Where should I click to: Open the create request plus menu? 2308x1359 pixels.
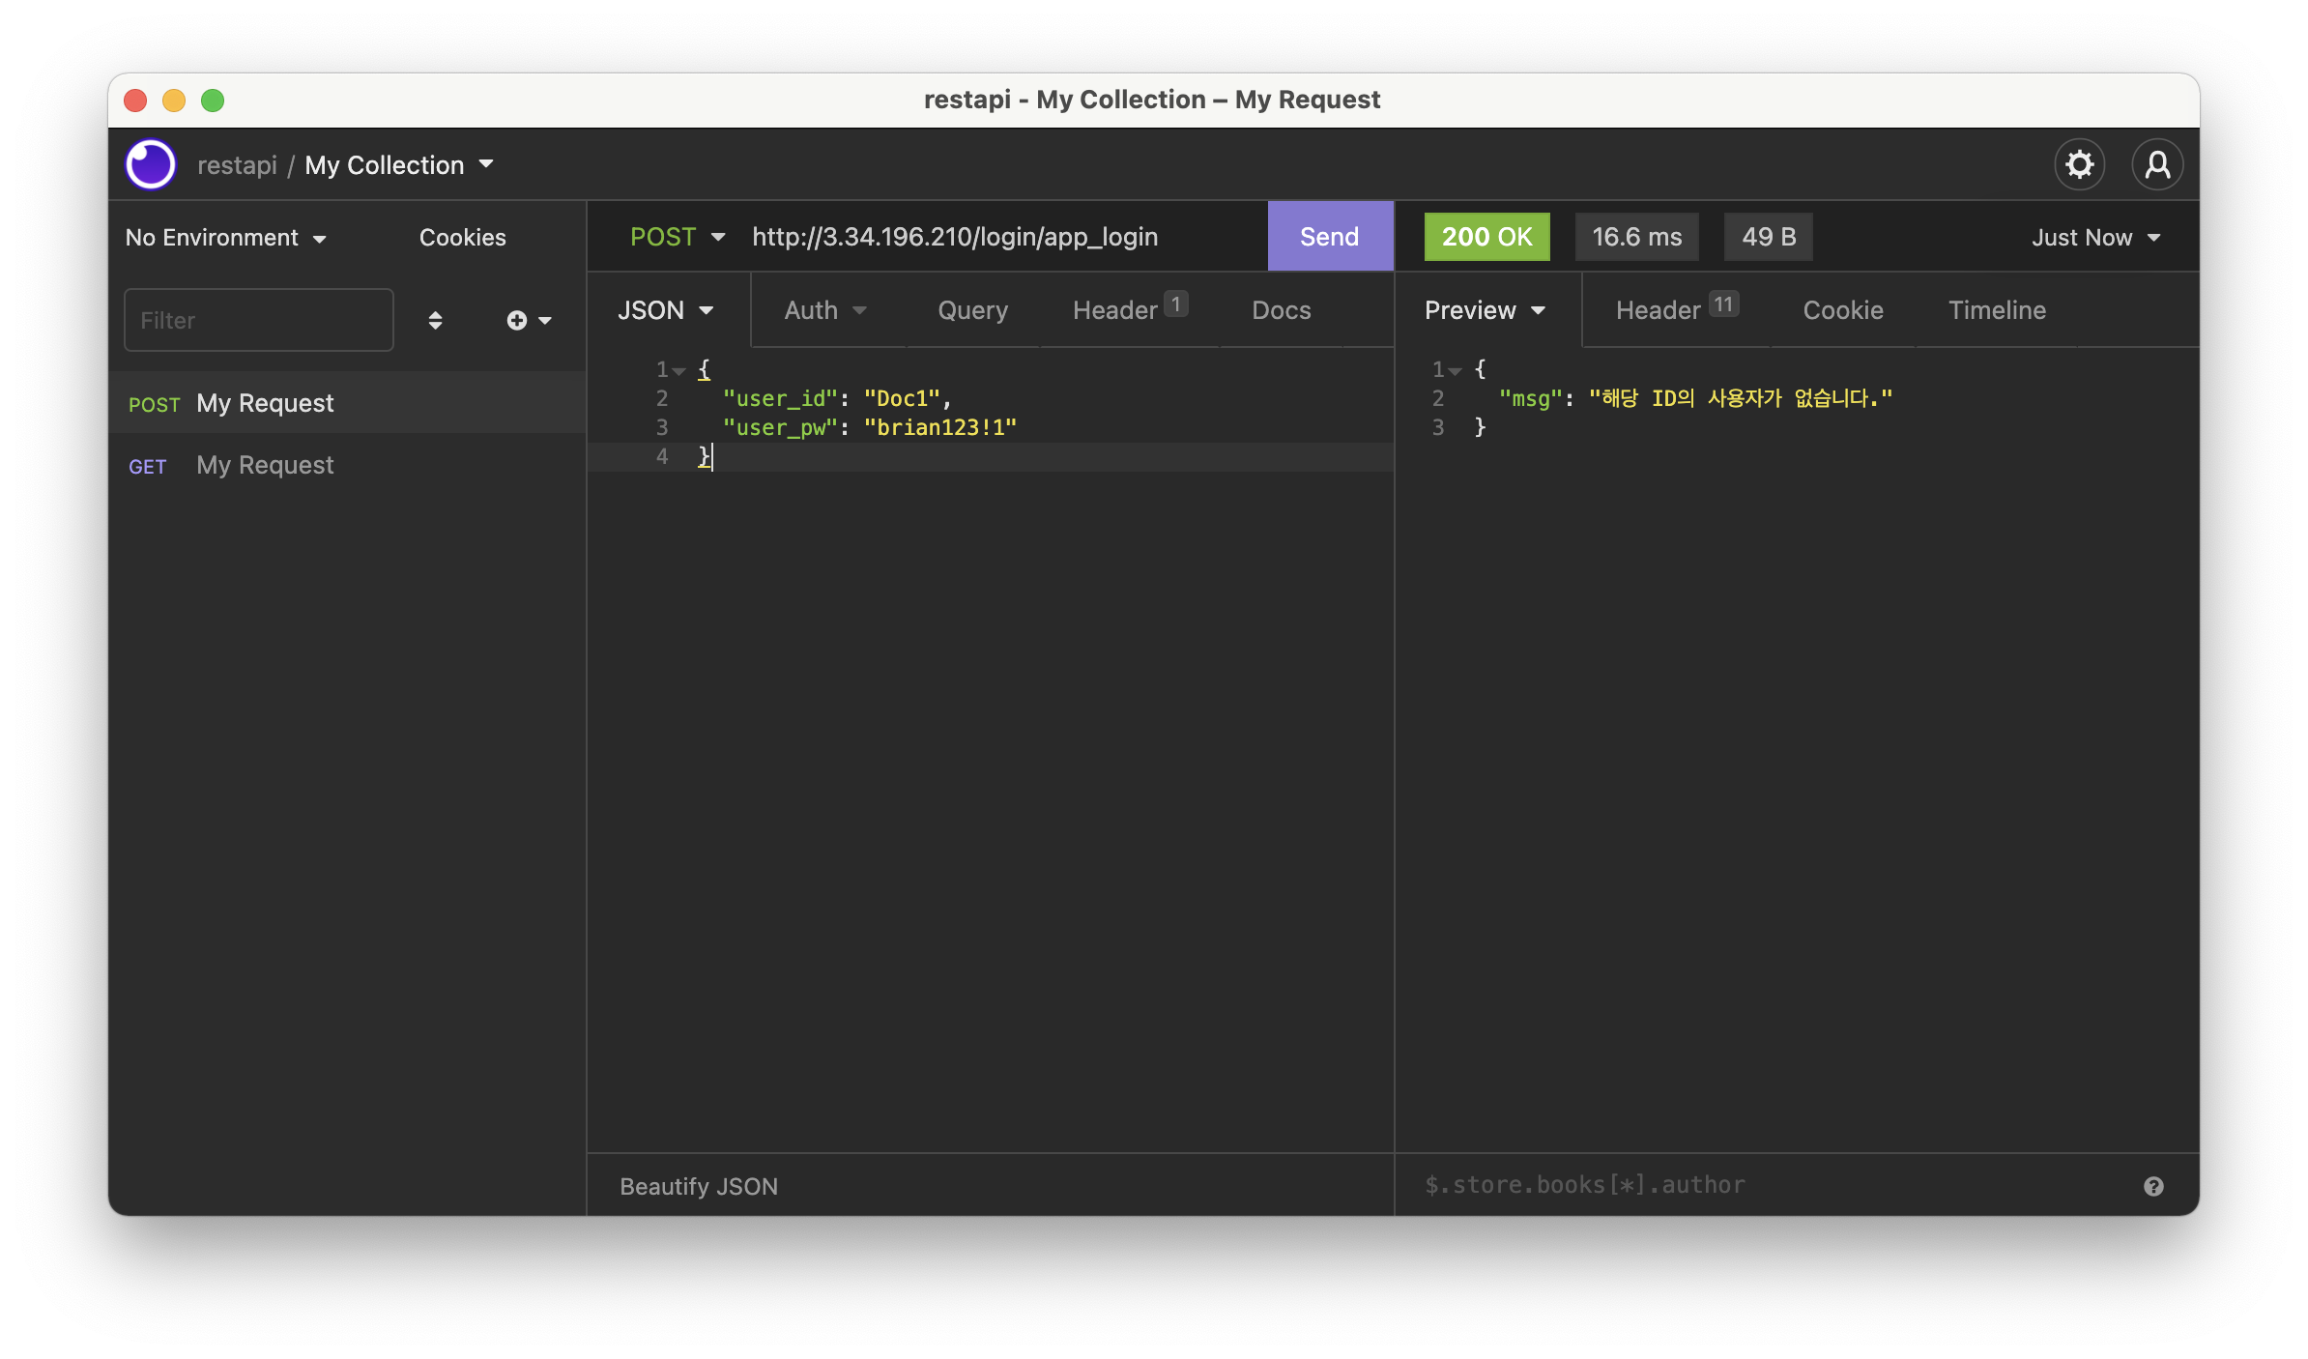528,320
